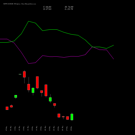The image size is (135, 135).
Task: Click the 26 May date label
Action: coord(63,129)
